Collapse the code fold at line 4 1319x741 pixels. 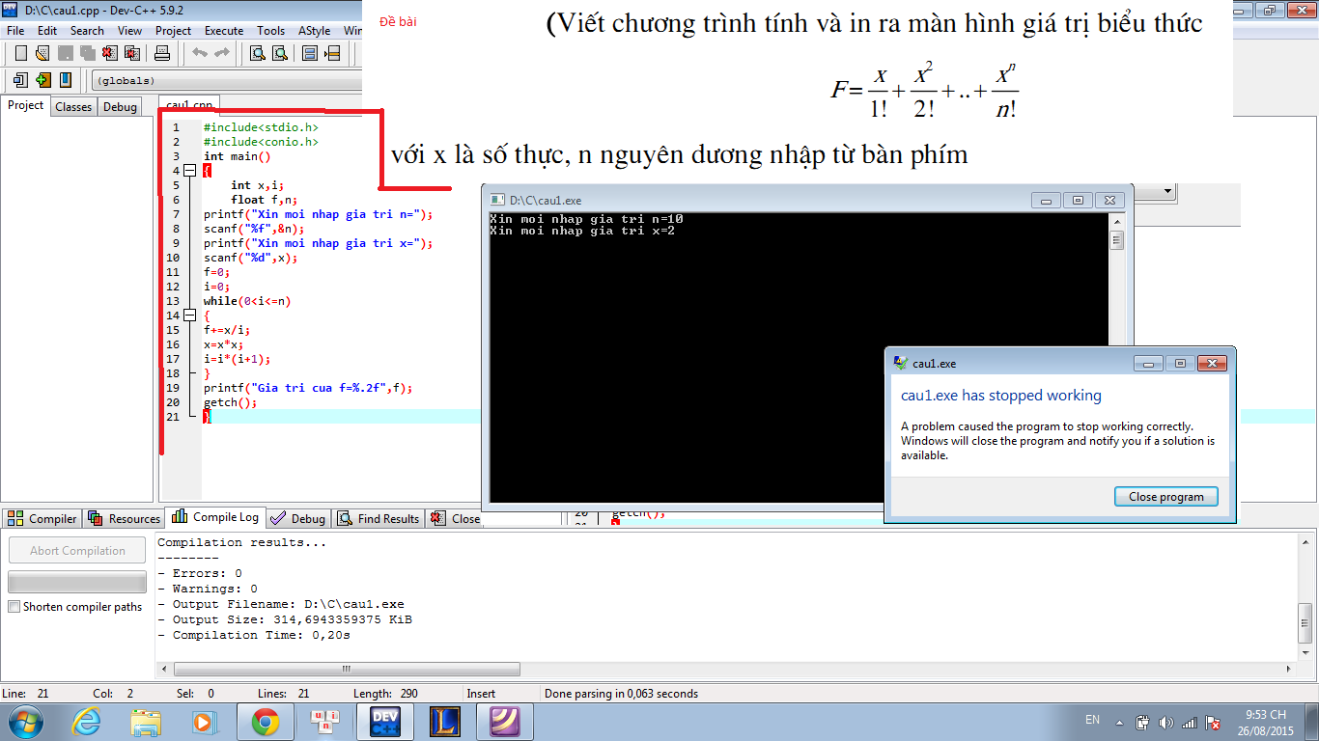189,171
